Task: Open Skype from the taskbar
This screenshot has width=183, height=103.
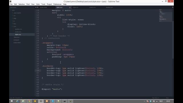Action: point(53,101)
